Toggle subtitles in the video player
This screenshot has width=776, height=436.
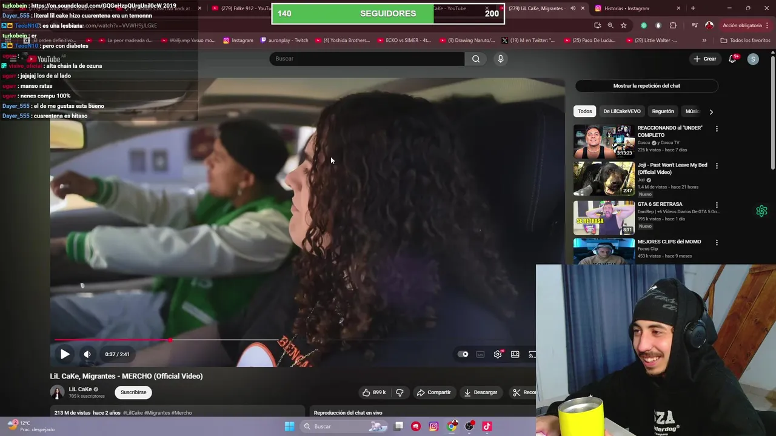click(480, 354)
